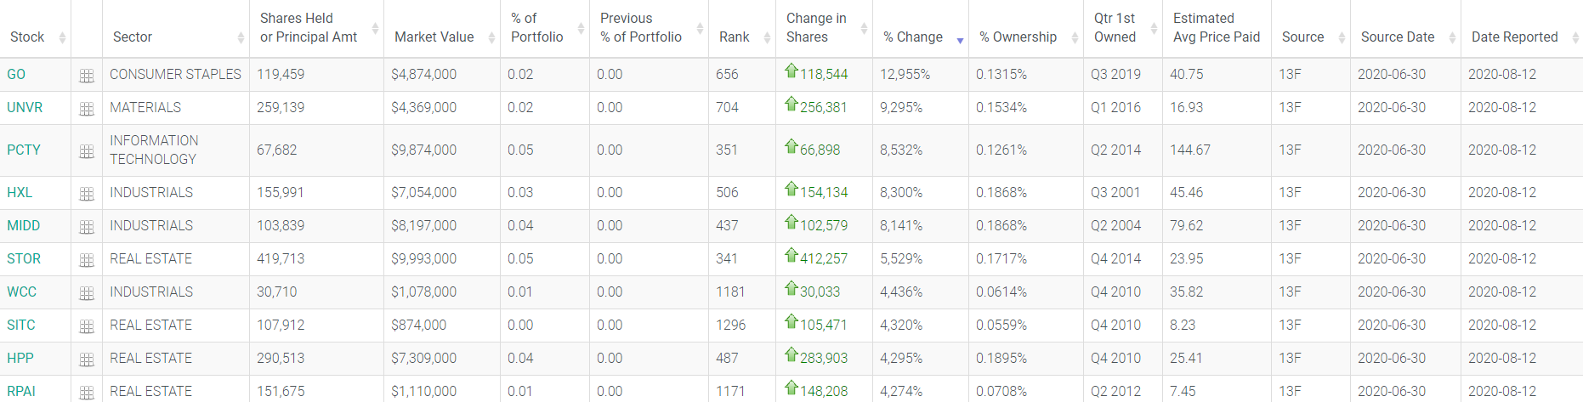Click market value $4,874,000
This screenshot has height=402, width=1583.
(423, 75)
